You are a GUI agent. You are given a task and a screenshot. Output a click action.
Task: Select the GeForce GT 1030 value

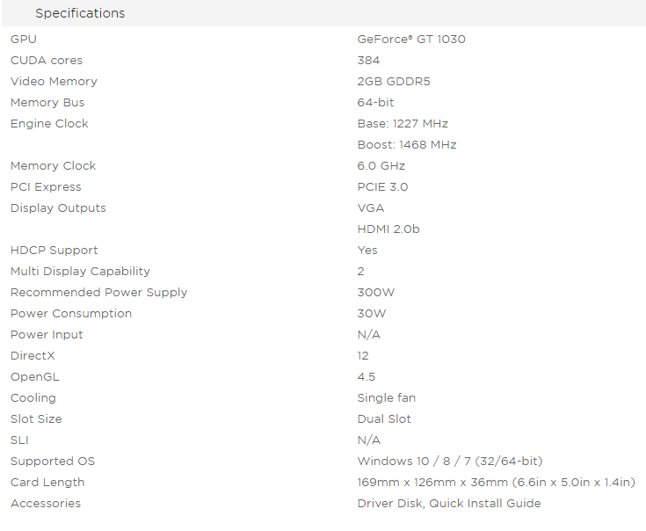411,40
